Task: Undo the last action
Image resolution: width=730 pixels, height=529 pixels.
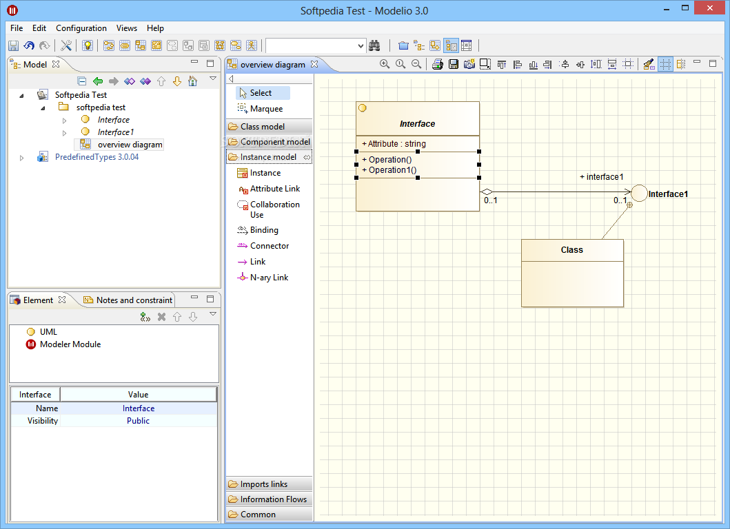Action: coord(29,45)
